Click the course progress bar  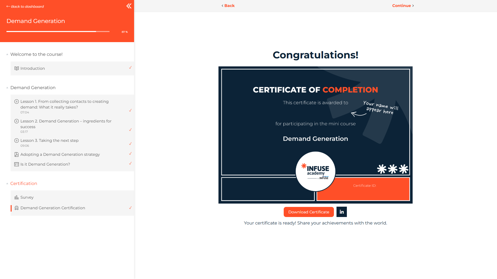[58, 32]
